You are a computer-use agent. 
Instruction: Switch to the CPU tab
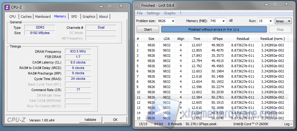(x=12, y=17)
